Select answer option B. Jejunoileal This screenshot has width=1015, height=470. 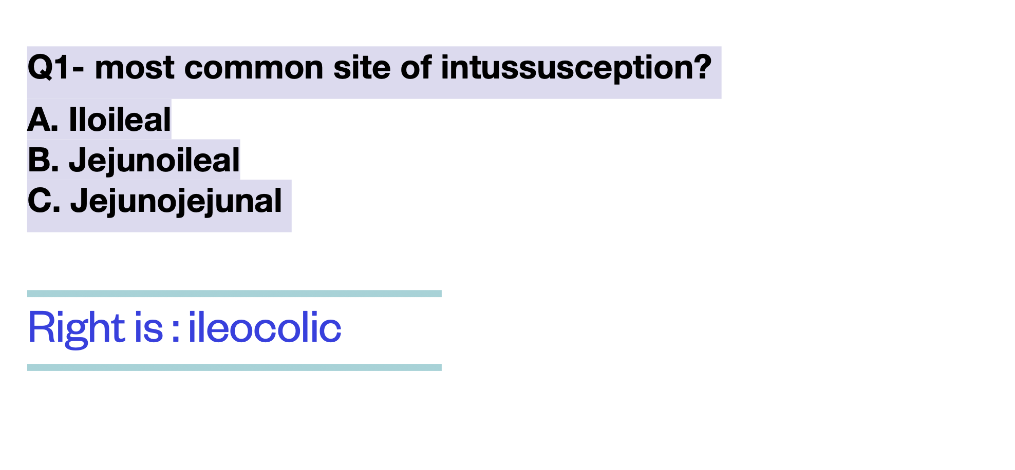[134, 160]
